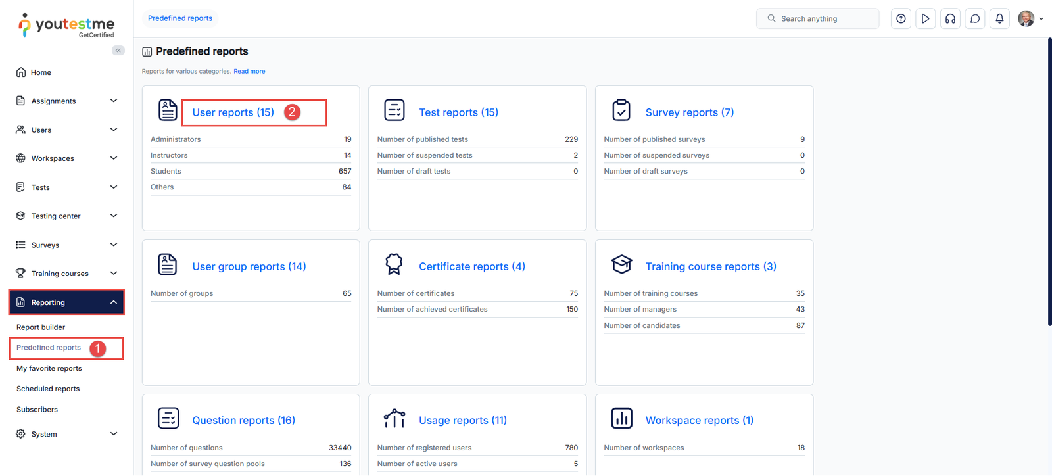
Task: Open the chat messages icon
Action: point(975,19)
